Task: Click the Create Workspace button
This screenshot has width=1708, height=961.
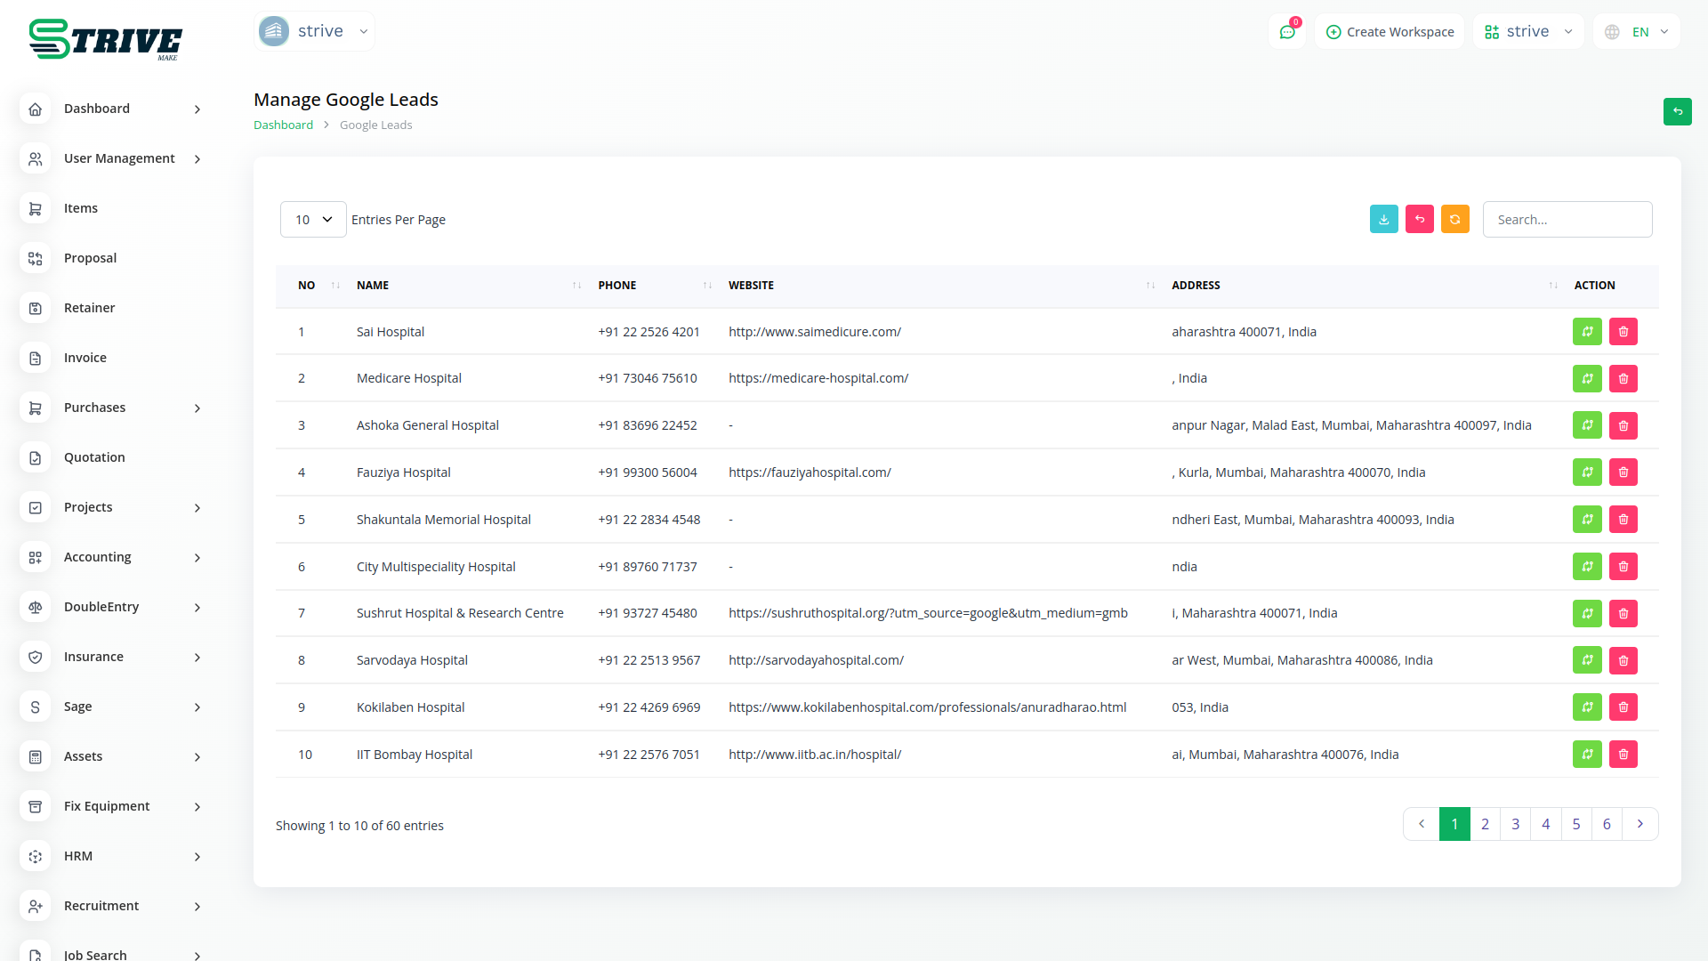Action: pos(1390,32)
